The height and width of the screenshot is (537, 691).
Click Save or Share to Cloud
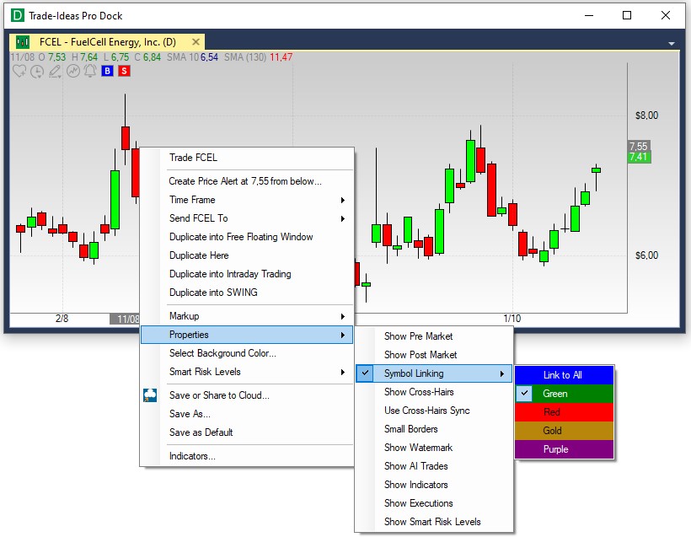[x=247, y=395]
